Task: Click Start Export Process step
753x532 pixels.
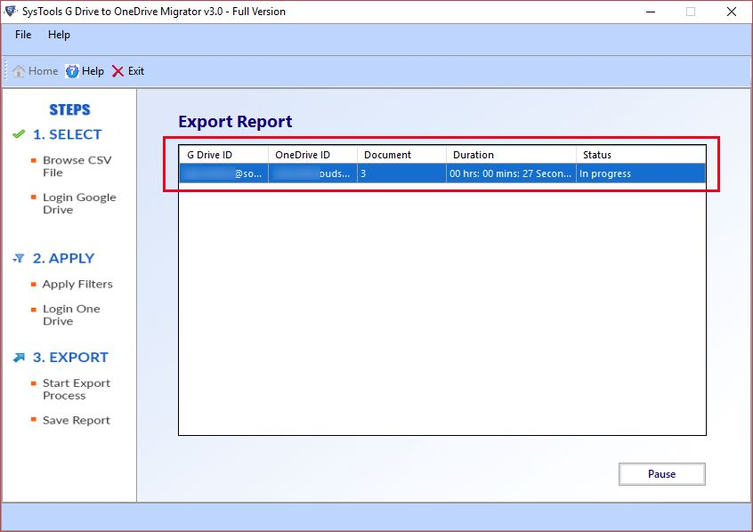Action: pyautogui.click(x=77, y=390)
